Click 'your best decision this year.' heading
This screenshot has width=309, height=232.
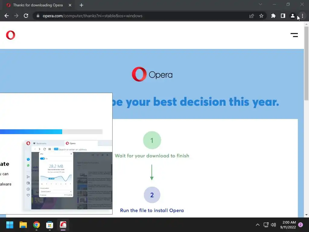coord(202,102)
